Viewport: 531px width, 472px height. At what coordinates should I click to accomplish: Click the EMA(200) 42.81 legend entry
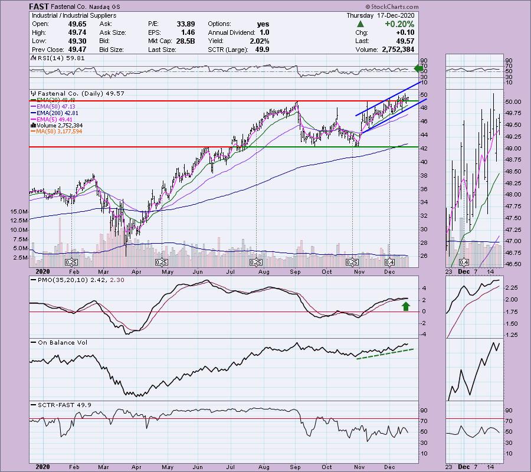pos(54,113)
